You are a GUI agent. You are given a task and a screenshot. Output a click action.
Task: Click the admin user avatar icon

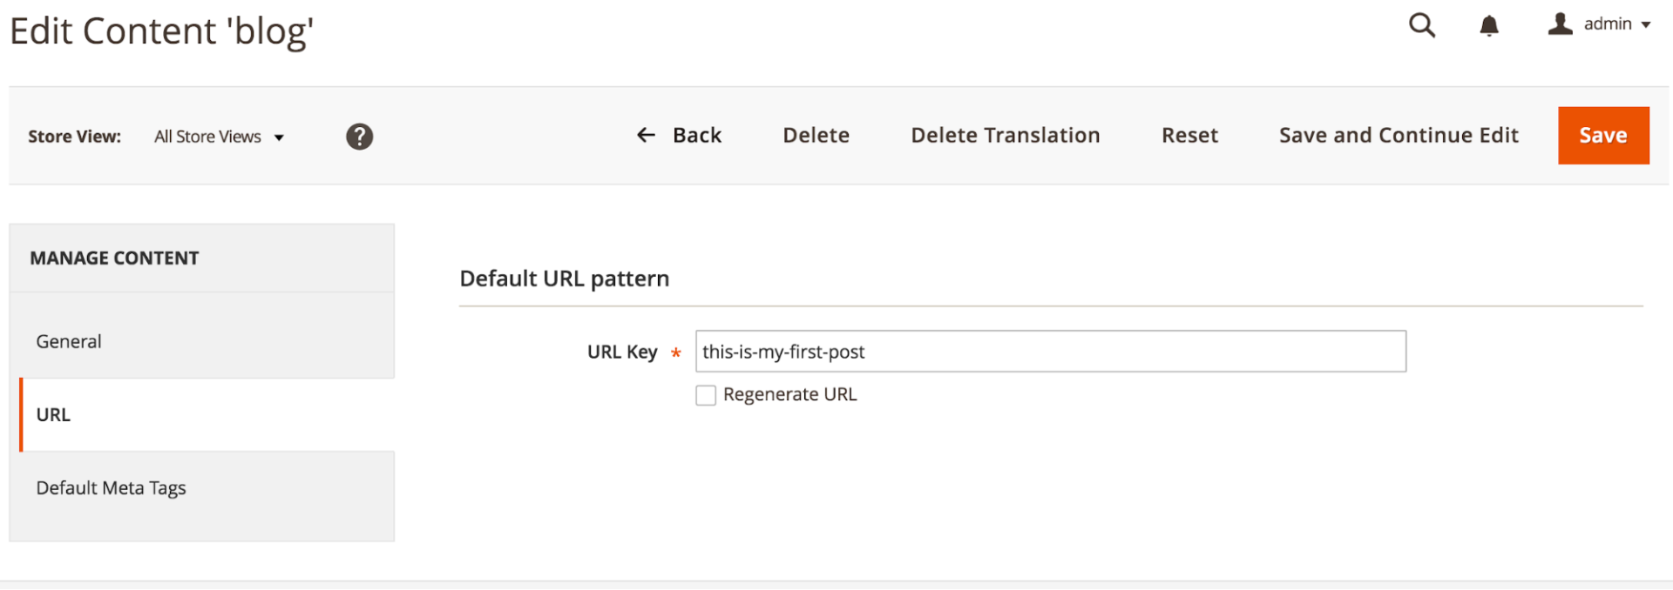coord(1560,24)
